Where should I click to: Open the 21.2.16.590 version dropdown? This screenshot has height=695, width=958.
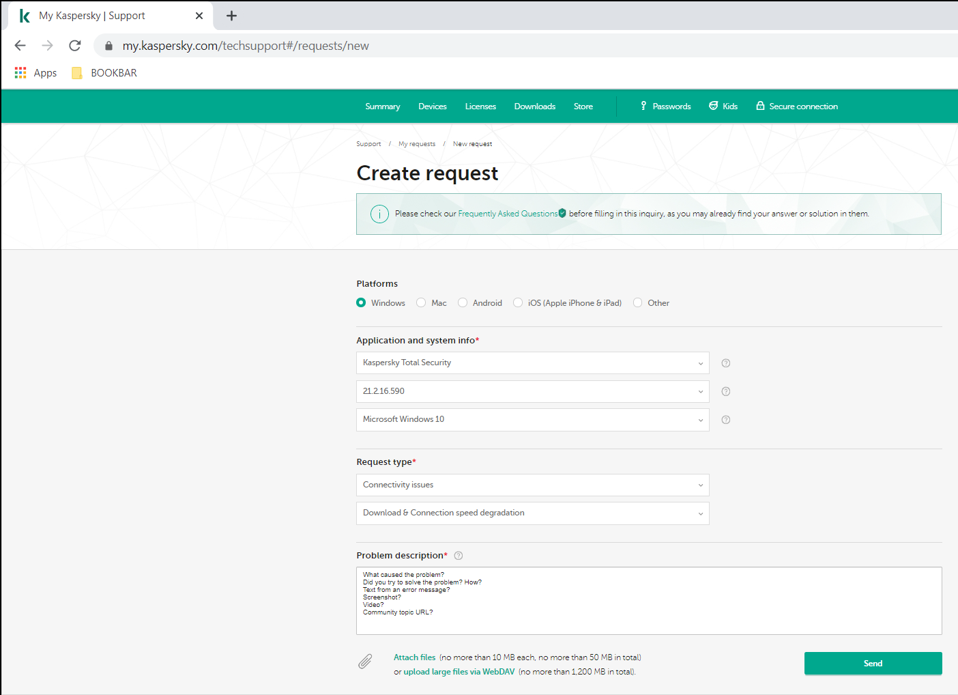(533, 391)
